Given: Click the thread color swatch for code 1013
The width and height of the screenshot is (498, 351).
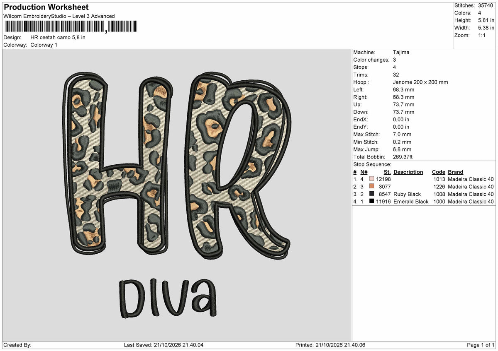Looking at the screenshot, I should 371,179.
